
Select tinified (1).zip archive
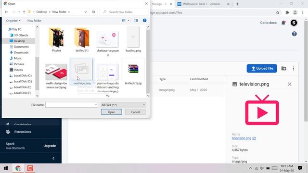(x=133, y=72)
